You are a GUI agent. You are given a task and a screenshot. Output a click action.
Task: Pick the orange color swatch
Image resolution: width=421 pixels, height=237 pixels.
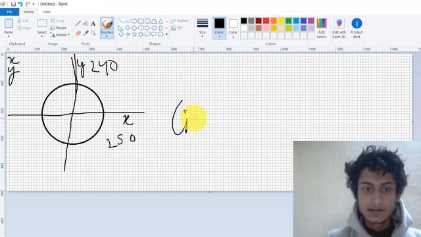(x=274, y=21)
